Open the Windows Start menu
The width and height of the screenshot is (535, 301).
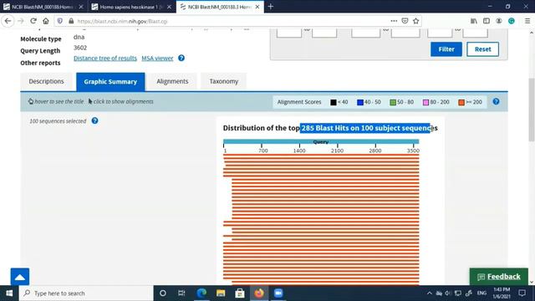9,293
